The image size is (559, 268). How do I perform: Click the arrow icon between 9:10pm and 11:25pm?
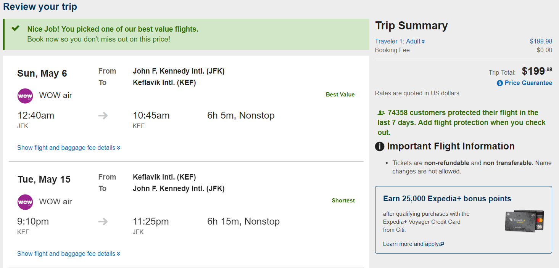(x=103, y=221)
